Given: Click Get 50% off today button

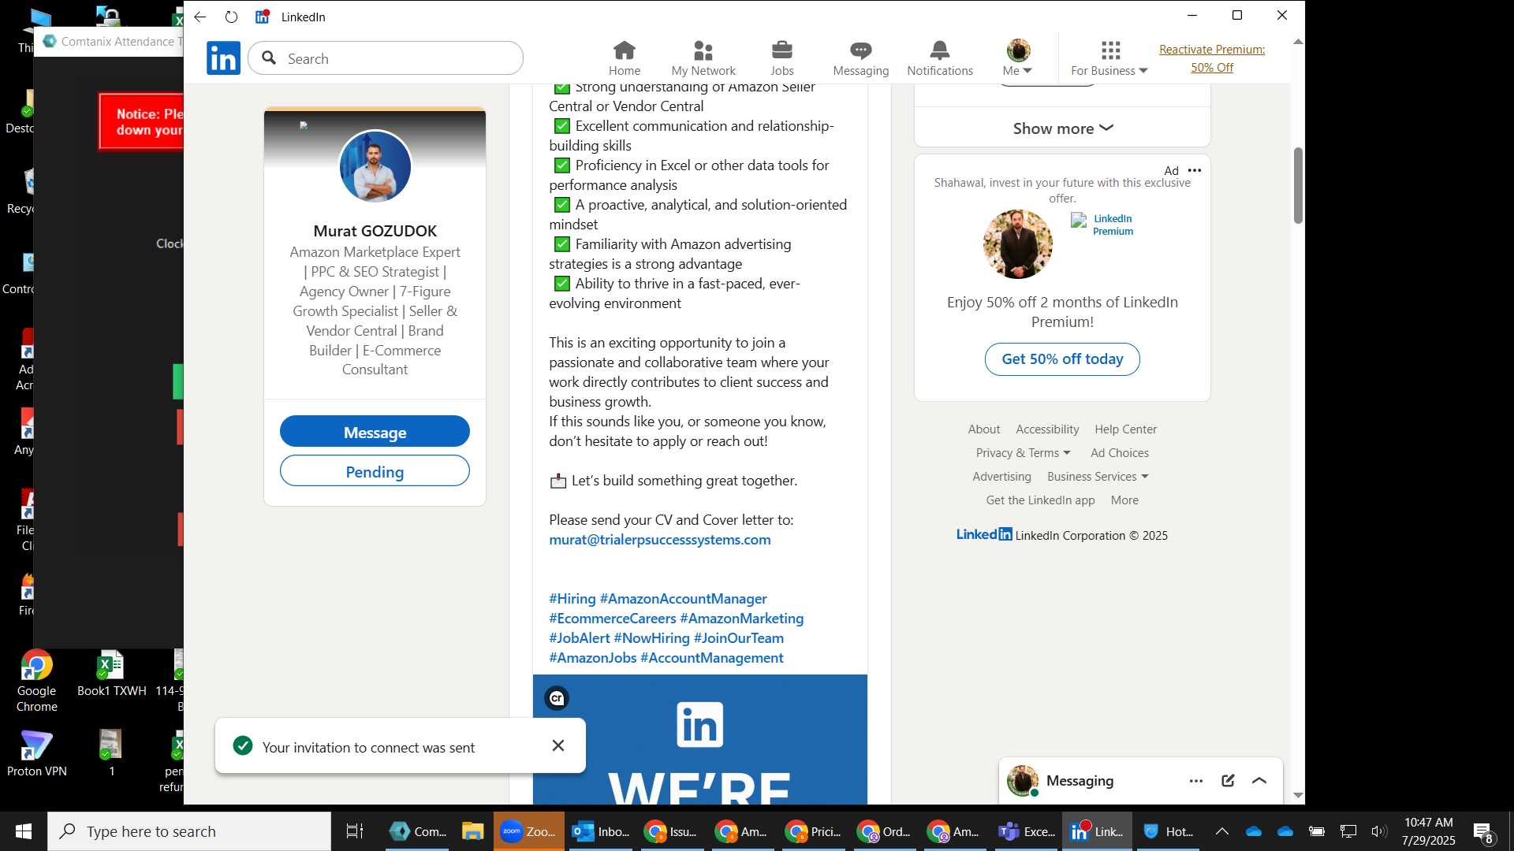Looking at the screenshot, I should pyautogui.click(x=1062, y=359).
